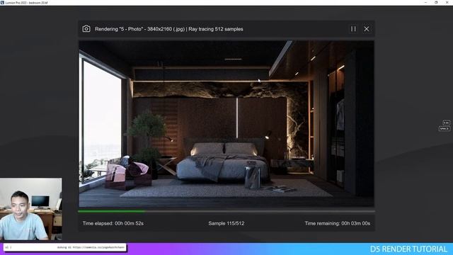Click the white caption input box
453x255 pixels.
64,247
